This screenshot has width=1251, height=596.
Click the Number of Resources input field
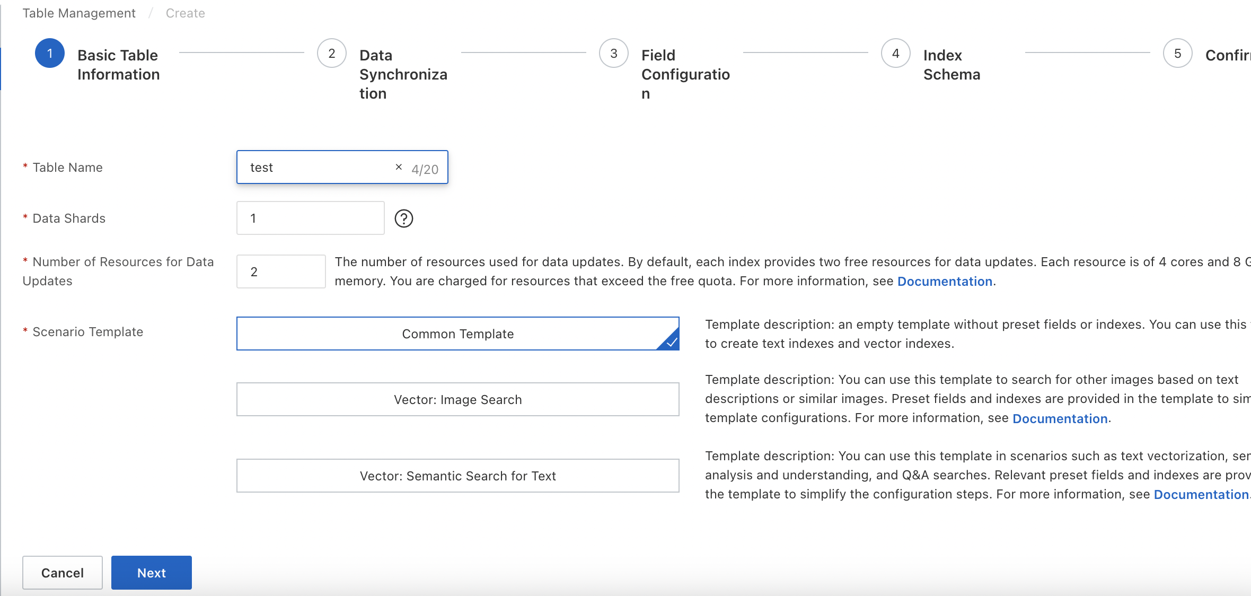coord(281,271)
